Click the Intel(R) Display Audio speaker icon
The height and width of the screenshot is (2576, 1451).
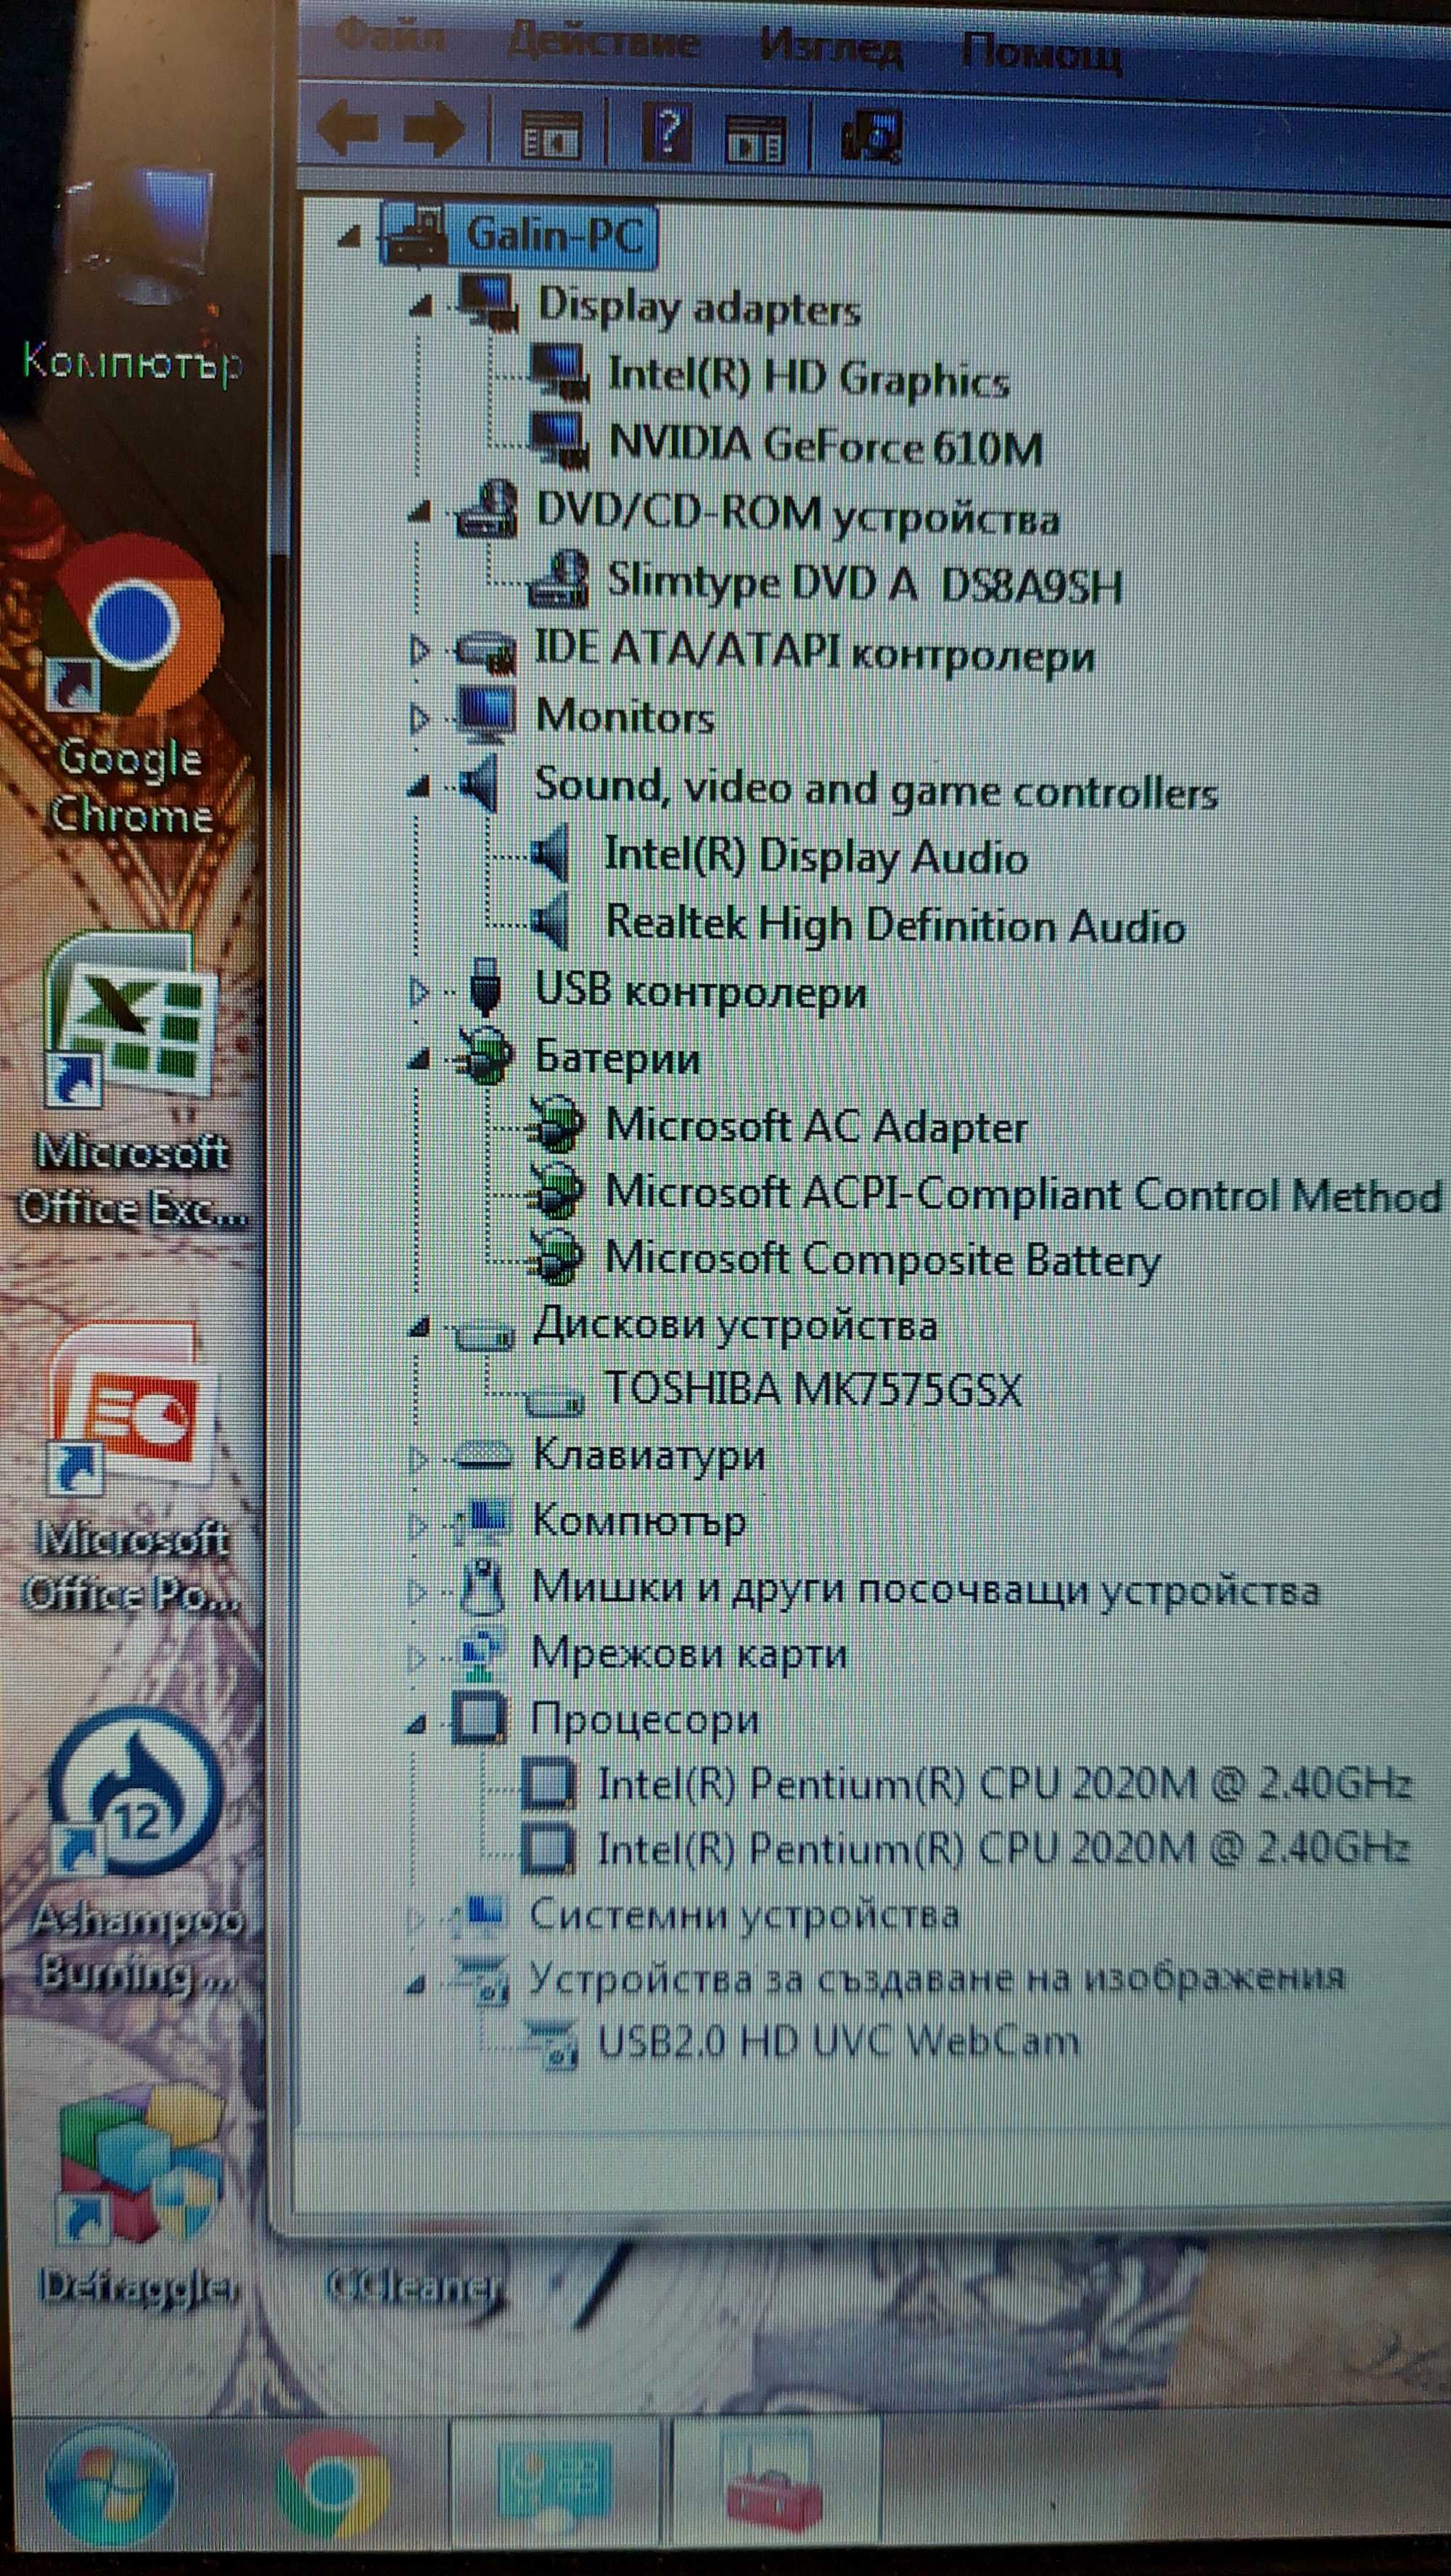point(551,854)
